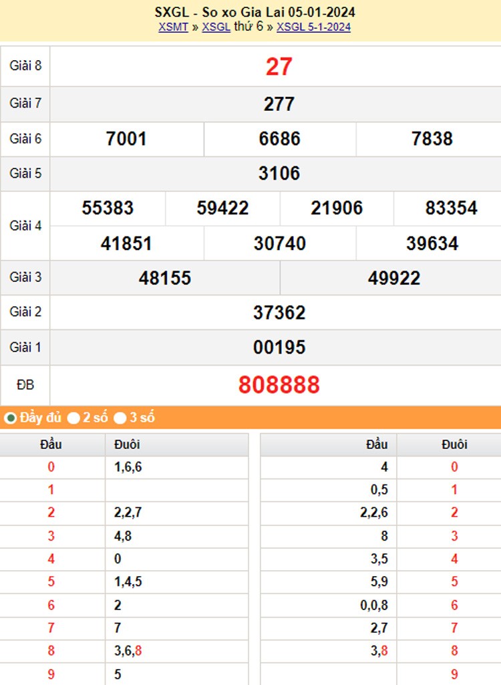Screen dimensions: 501x685
Task: Click the Giải 2 number 37362
Action: (279, 312)
